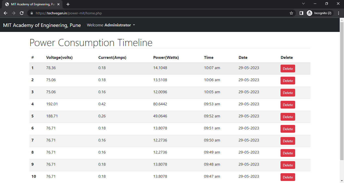Bookmark this page with the star icon

coord(291,13)
